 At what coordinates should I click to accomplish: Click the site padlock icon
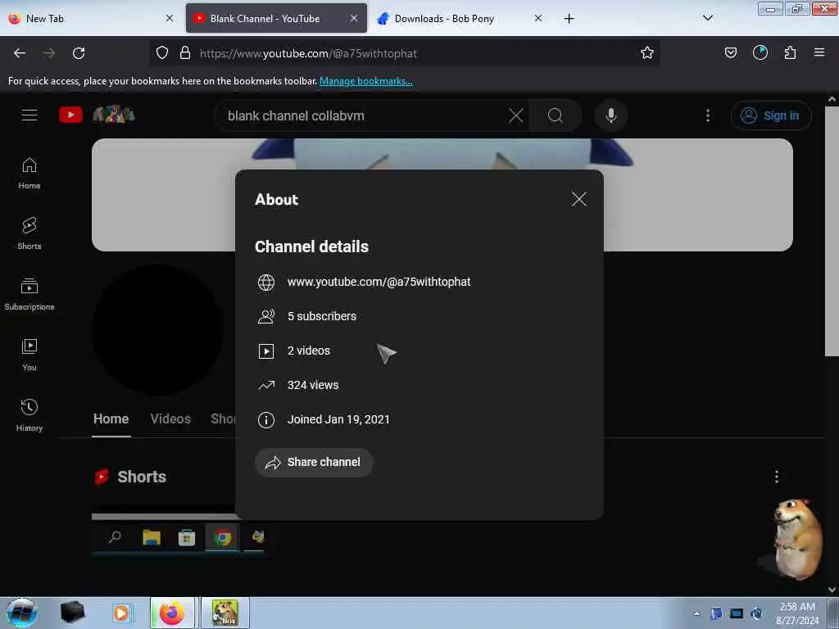pyautogui.click(x=185, y=53)
